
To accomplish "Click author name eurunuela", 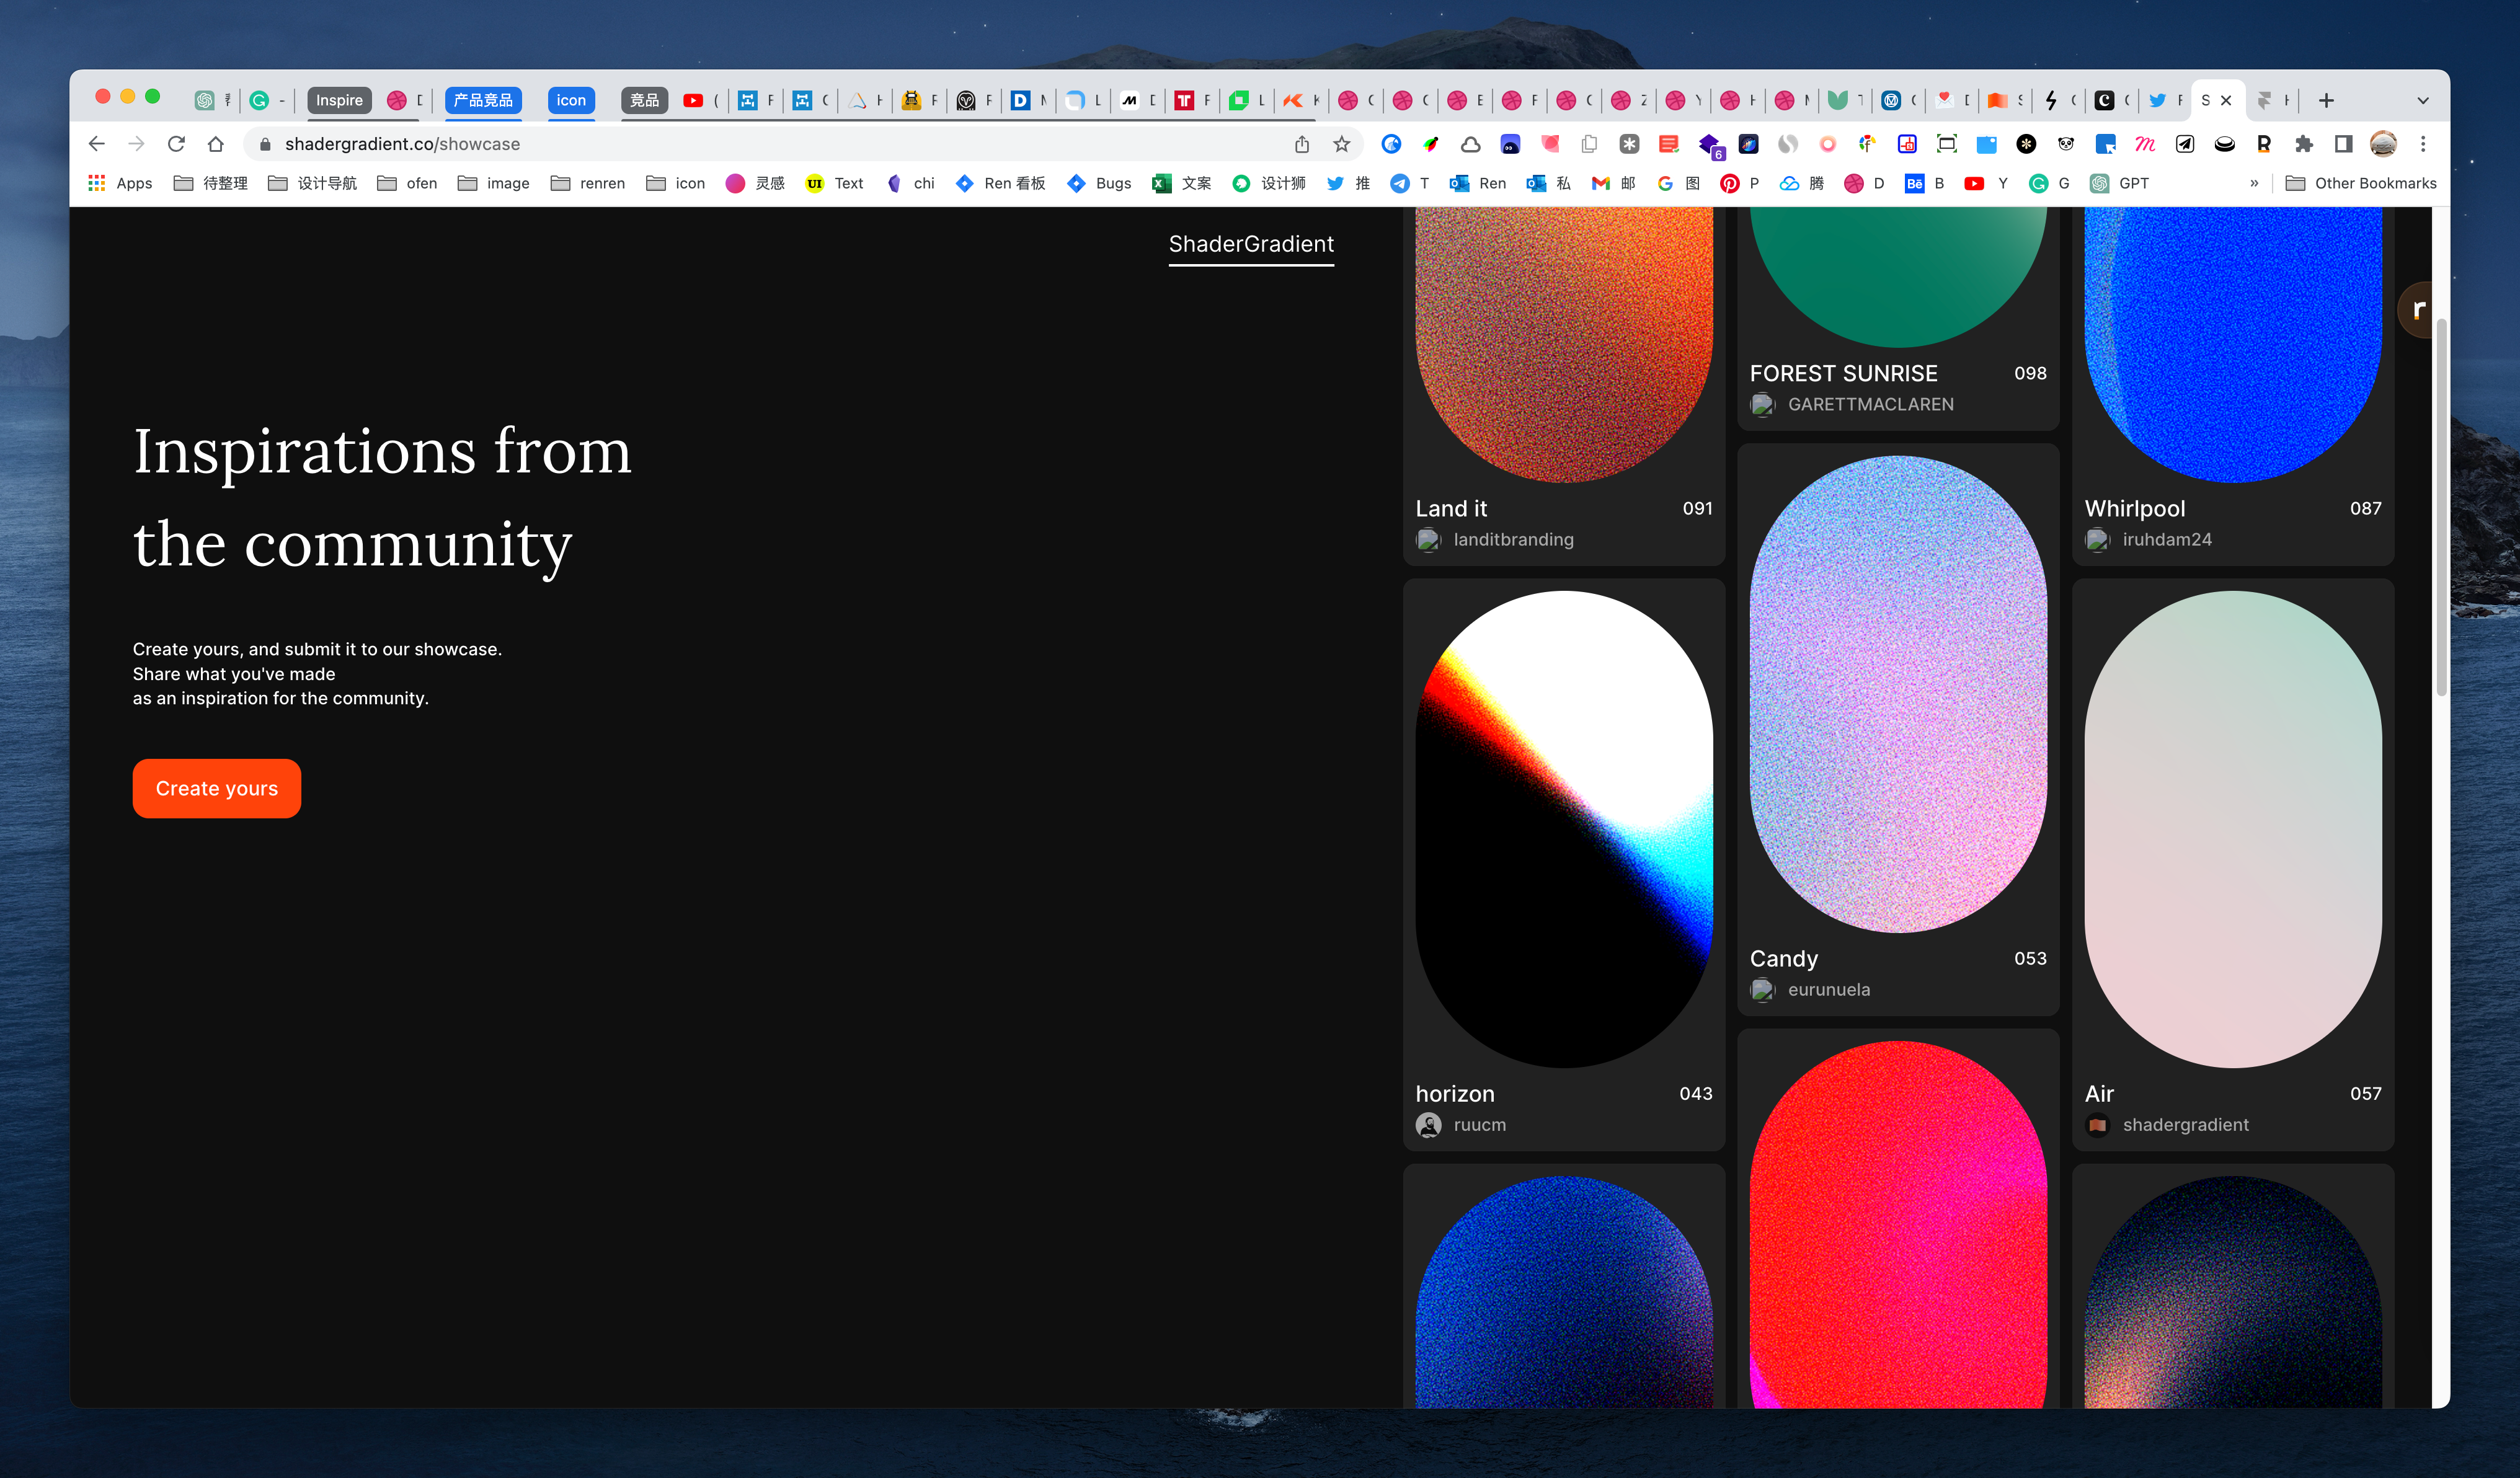I will 1829,989.
